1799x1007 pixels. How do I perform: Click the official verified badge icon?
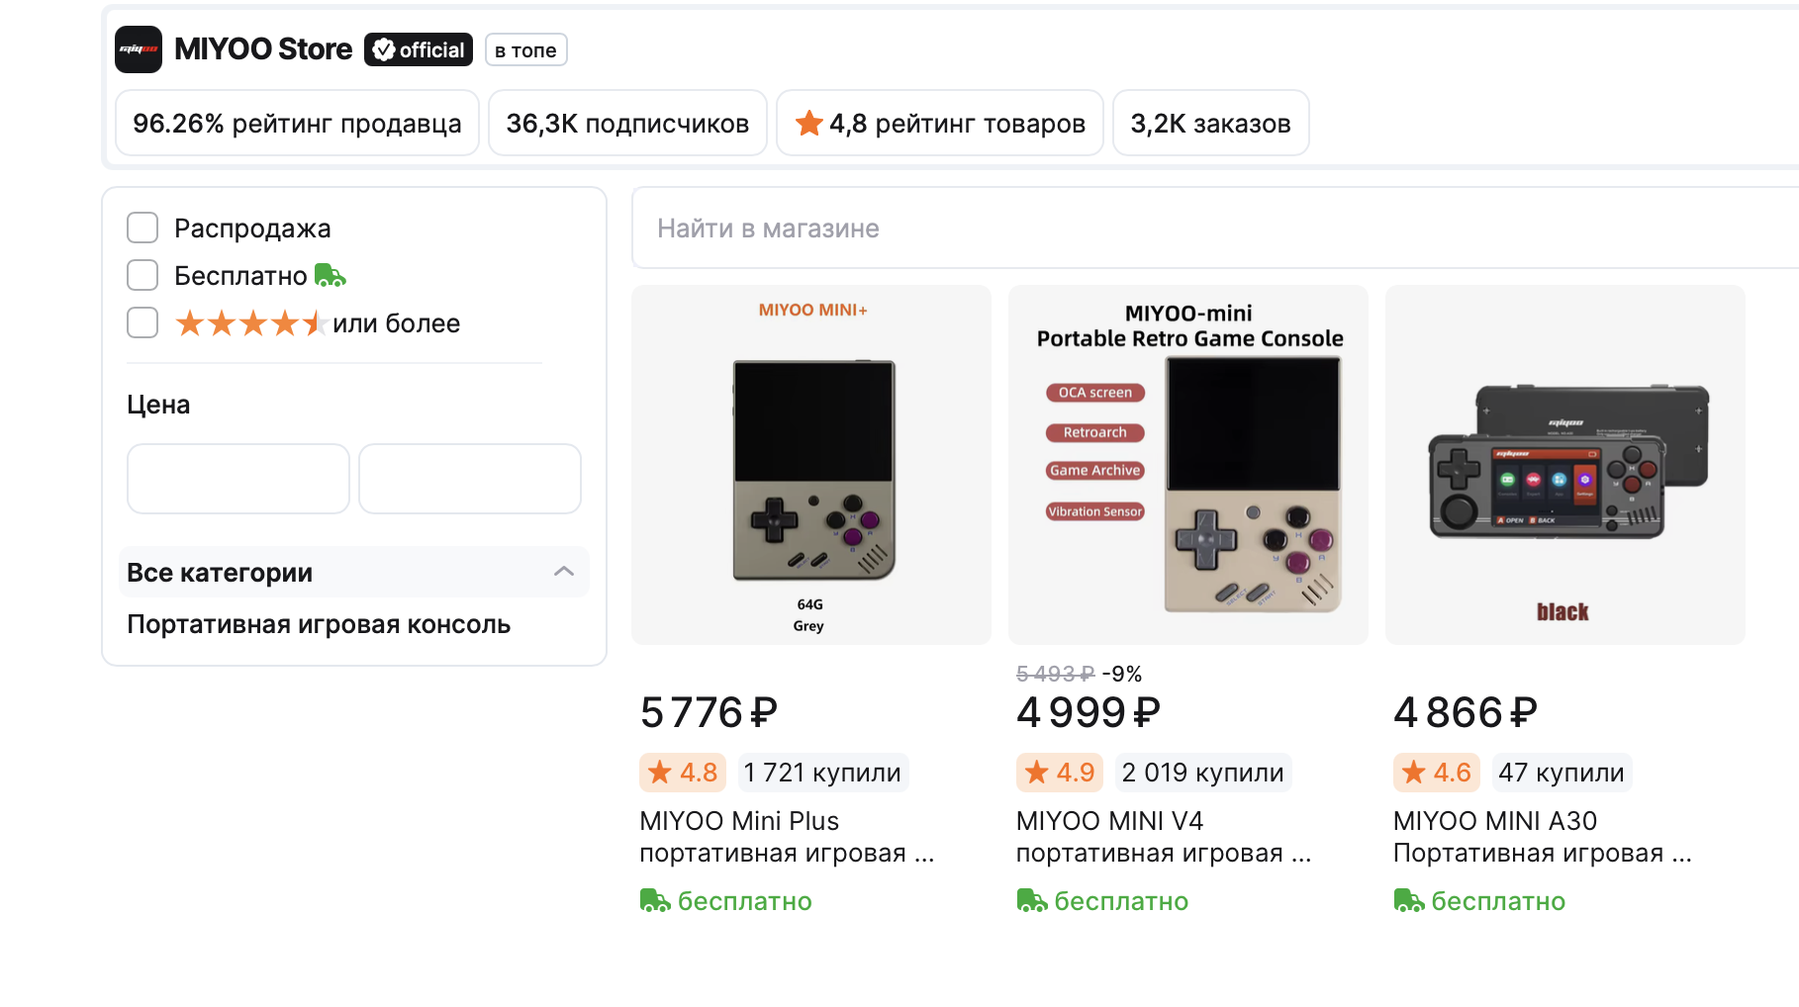[385, 49]
